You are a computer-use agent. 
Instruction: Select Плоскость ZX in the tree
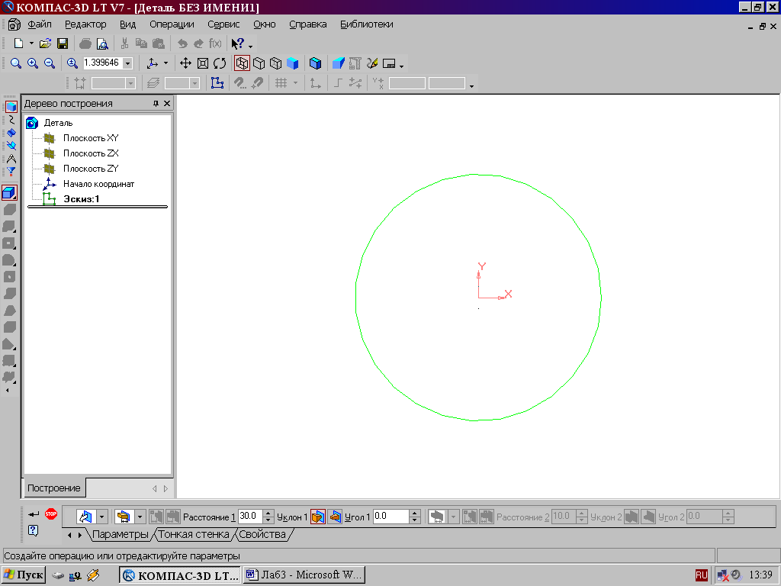pyautogui.click(x=91, y=153)
